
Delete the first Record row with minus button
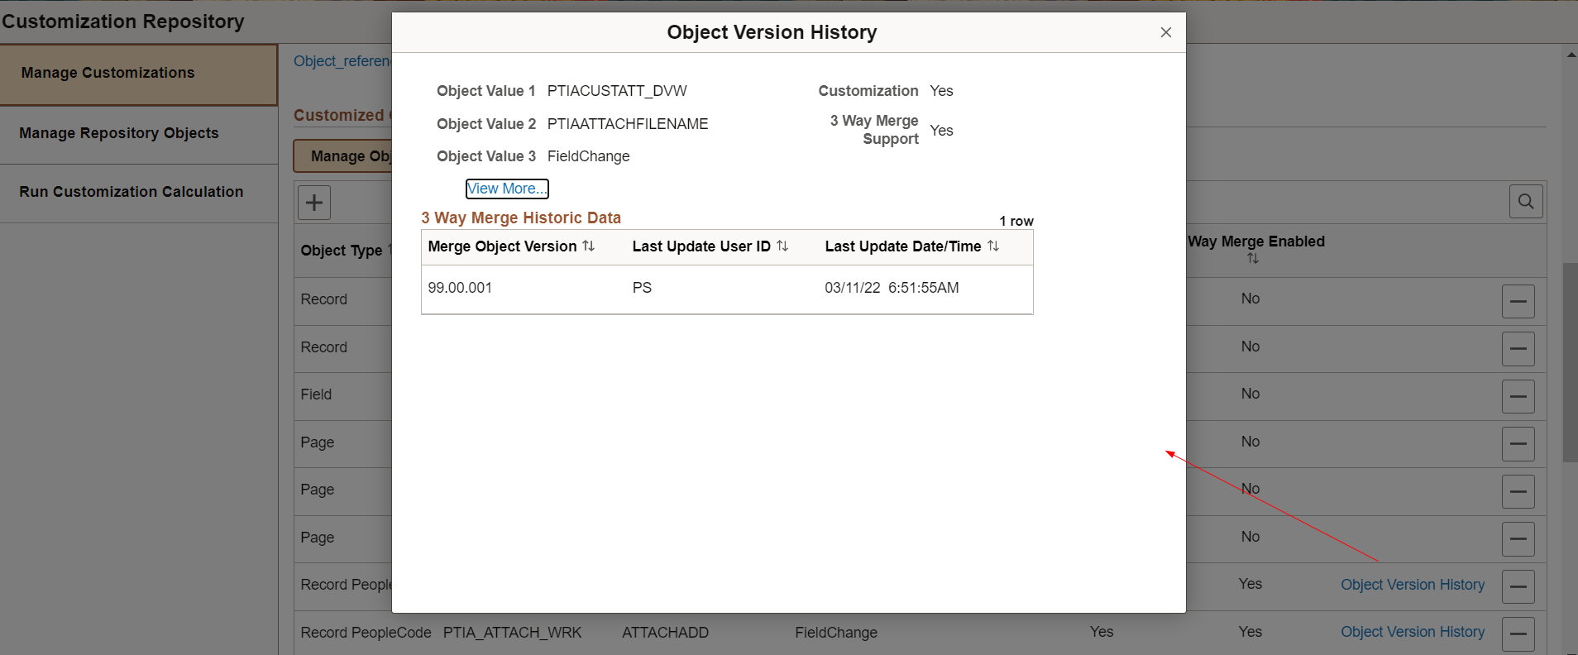click(x=1518, y=301)
